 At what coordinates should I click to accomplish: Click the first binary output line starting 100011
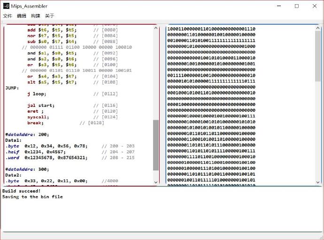tap(211, 29)
